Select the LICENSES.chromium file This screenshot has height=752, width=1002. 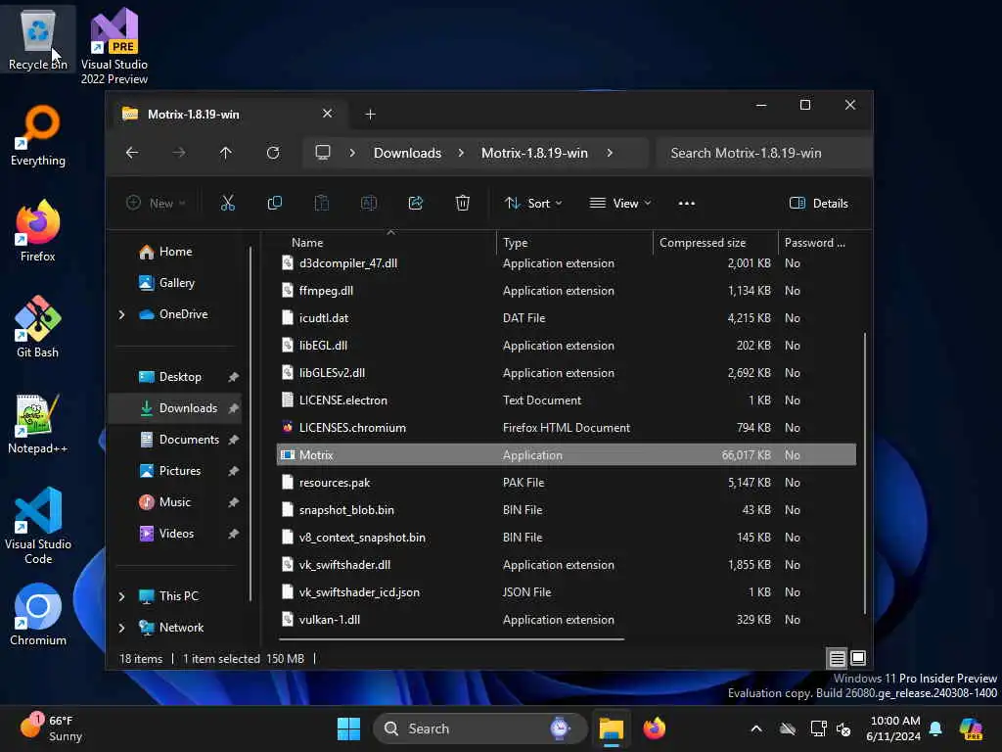click(x=566, y=427)
